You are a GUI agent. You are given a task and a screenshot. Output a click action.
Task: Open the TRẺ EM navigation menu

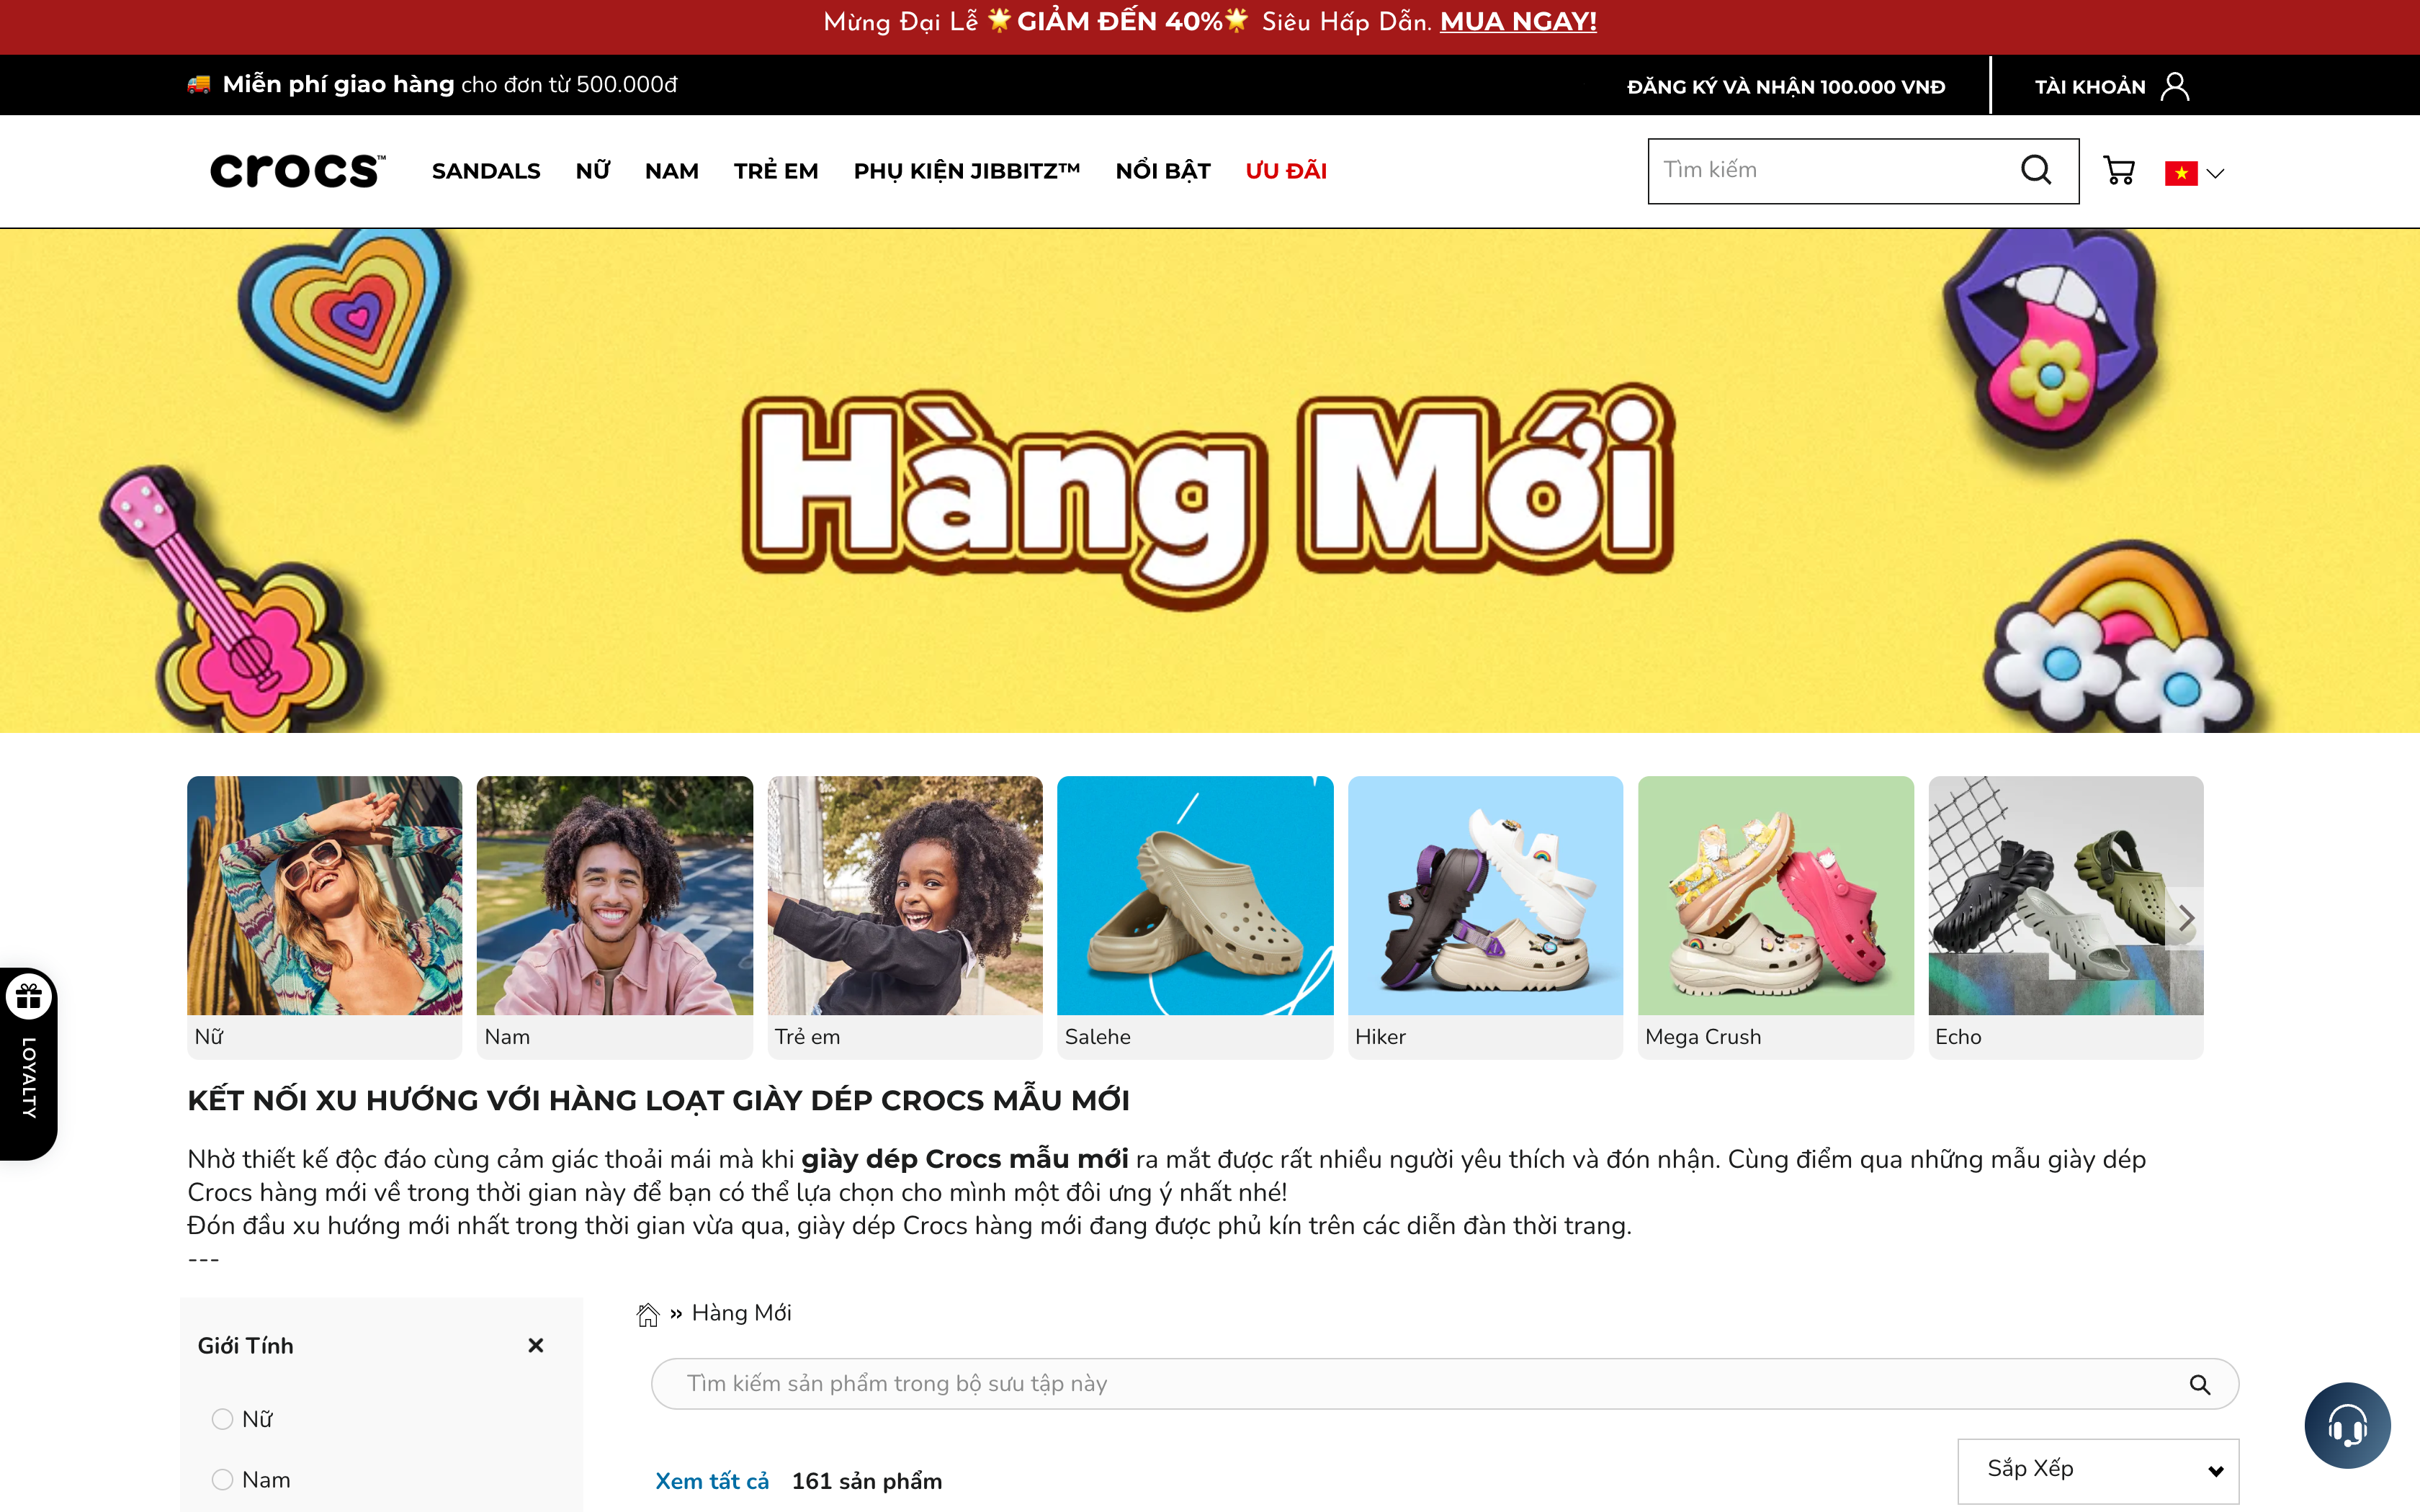point(776,170)
